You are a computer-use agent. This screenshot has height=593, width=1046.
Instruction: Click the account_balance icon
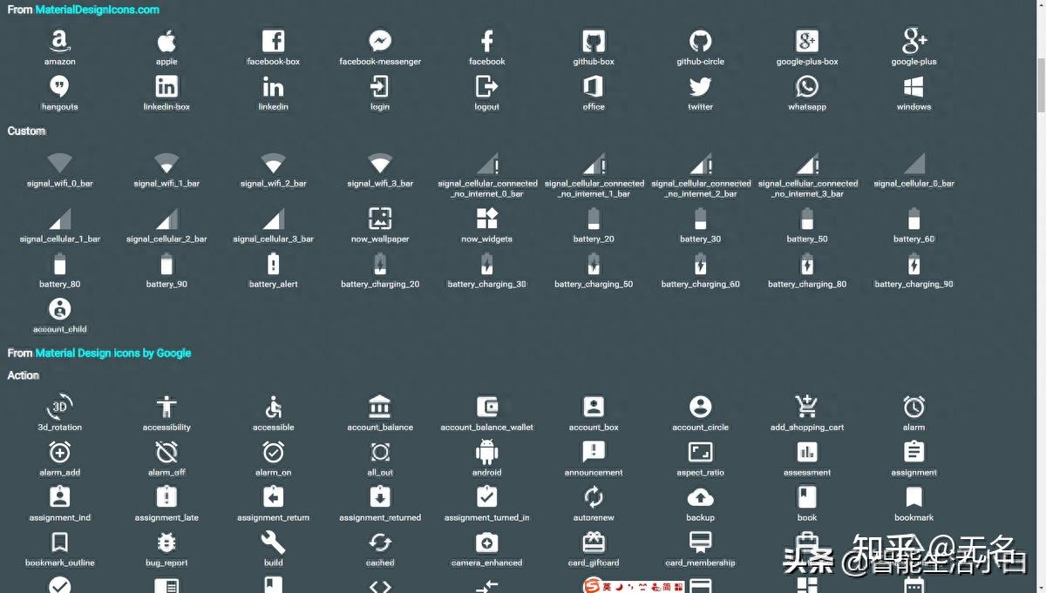[x=380, y=407]
